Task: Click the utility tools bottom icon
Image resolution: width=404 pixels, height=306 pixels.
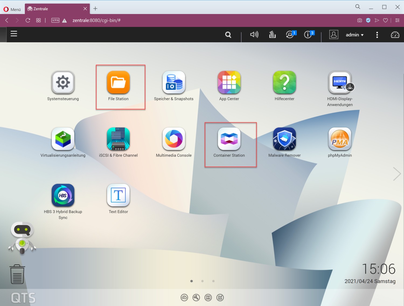Action: click(196, 298)
